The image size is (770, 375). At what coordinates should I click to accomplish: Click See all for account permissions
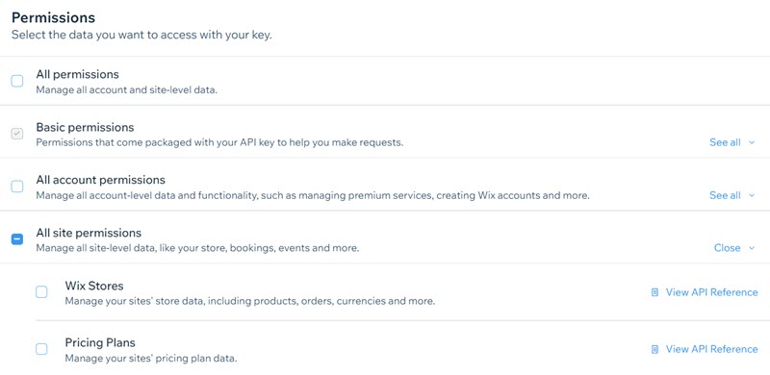pyautogui.click(x=725, y=195)
